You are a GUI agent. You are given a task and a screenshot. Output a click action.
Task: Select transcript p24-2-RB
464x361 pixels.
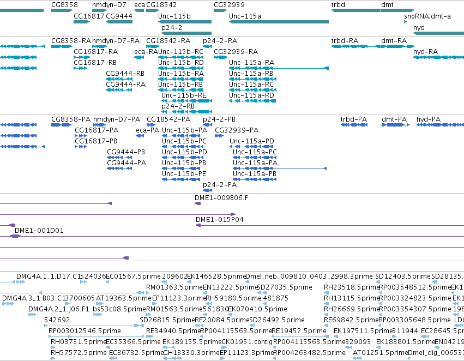(178, 106)
